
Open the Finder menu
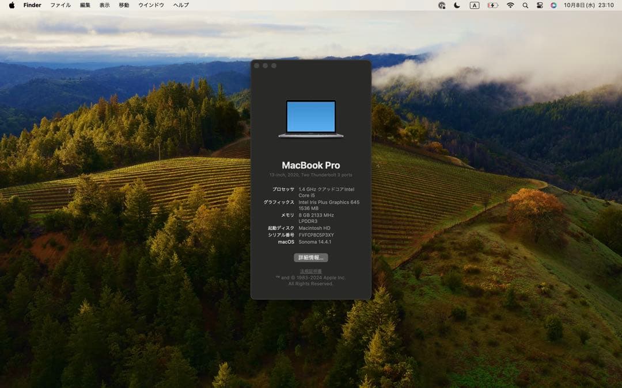(32, 5)
